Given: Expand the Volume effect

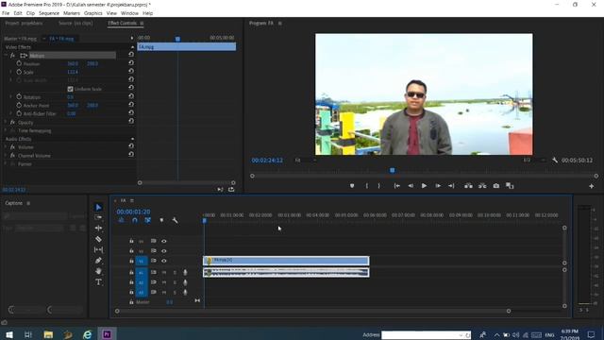Looking at the screenshot, I should (x=6, y=147).
